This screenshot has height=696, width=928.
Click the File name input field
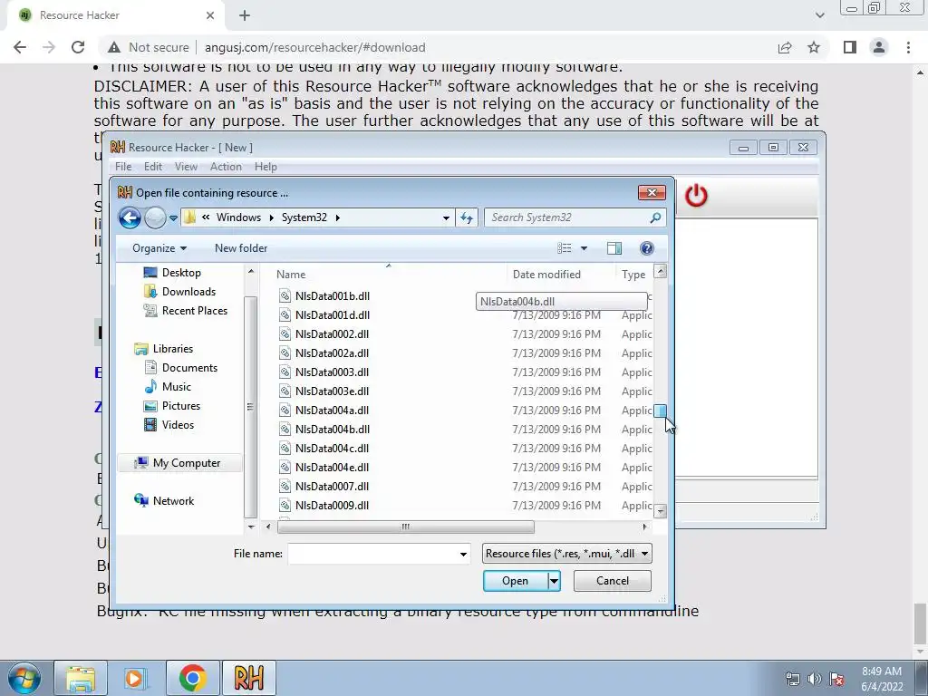(372, 554)
